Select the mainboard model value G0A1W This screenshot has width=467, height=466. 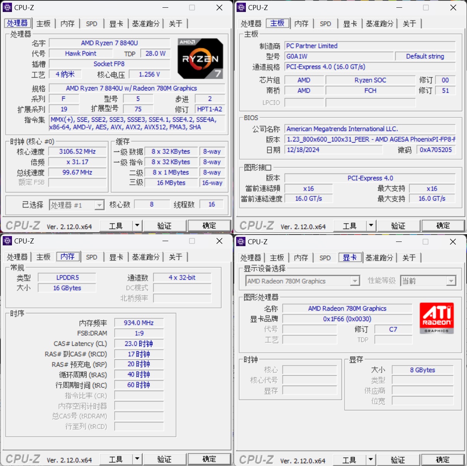(x=339, y=56)
